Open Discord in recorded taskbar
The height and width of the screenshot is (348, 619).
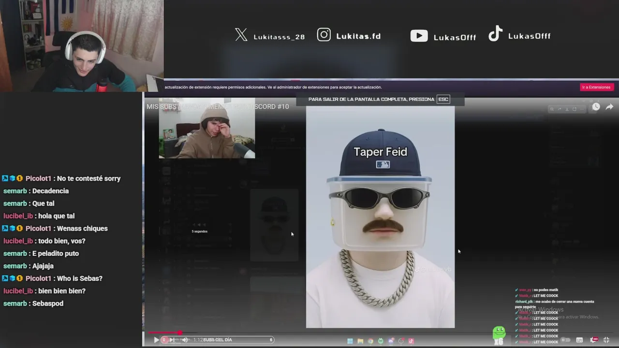click(x=391, y=341)
